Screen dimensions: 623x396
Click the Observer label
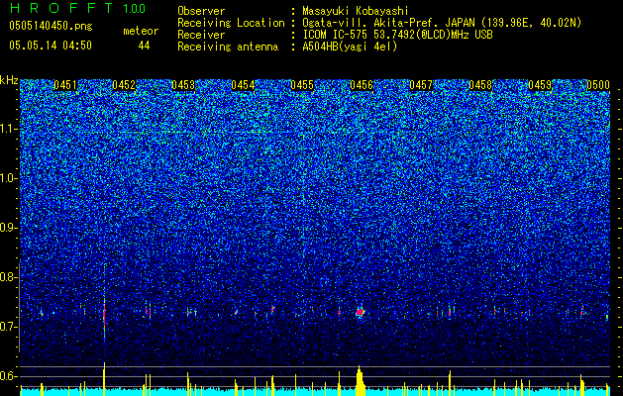(x=201, y=12)
